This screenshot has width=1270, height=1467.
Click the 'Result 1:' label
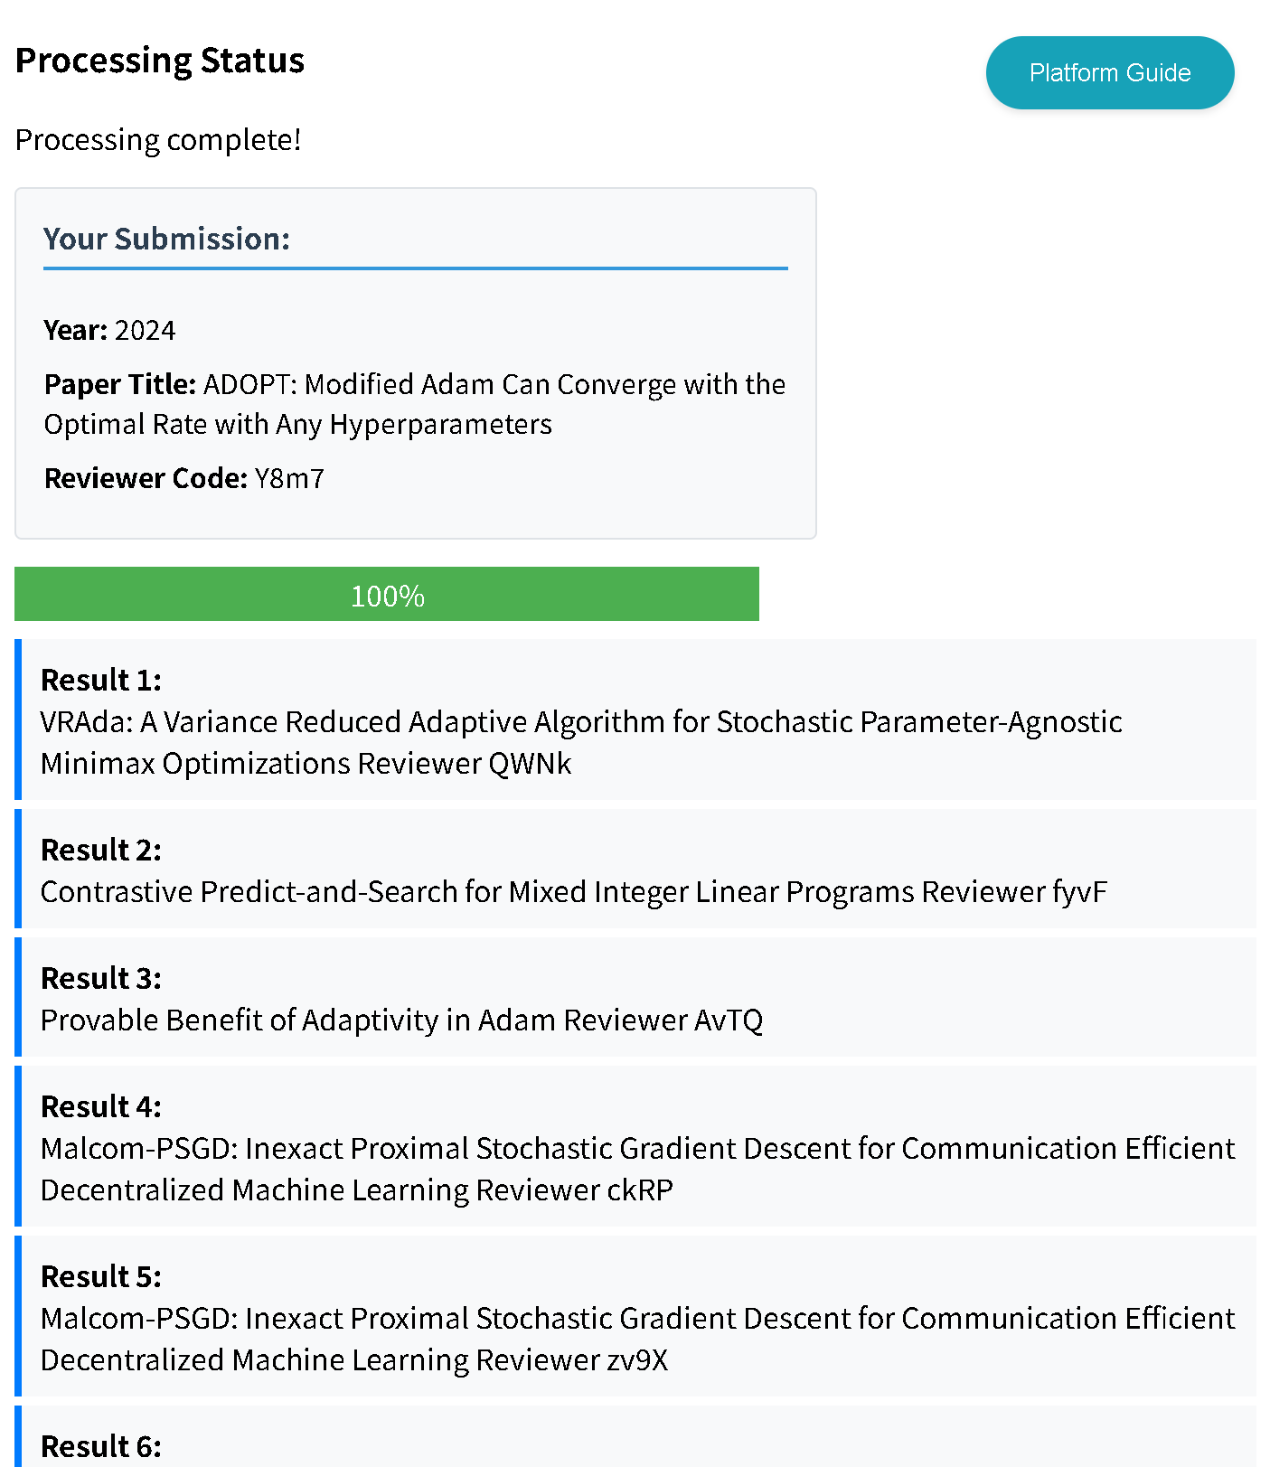pyautogui.click(x=101, y=680)
